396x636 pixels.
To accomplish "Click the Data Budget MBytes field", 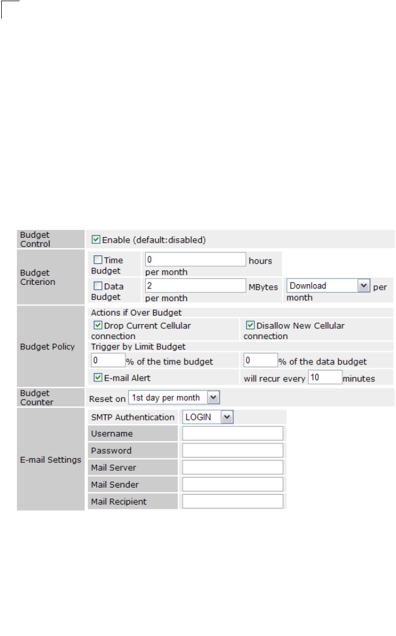I will pos(195,286).
